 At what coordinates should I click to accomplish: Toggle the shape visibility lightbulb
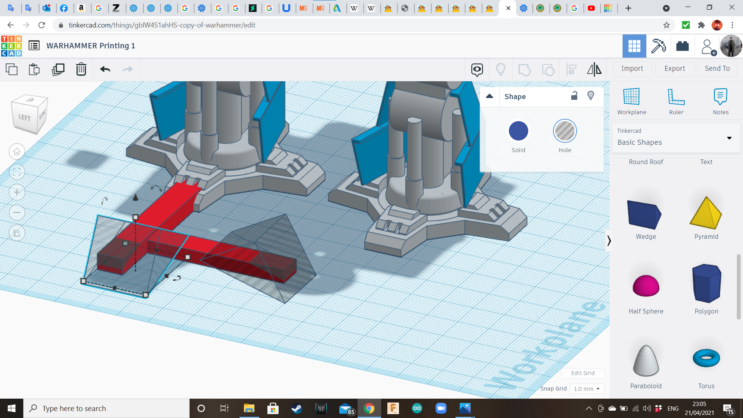tap(591, 96)
